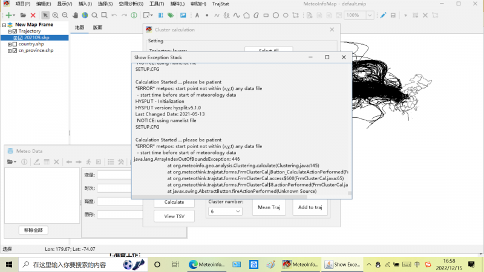Click the red Remove layer X icon

pyautogui.click(x=33, y=15)
